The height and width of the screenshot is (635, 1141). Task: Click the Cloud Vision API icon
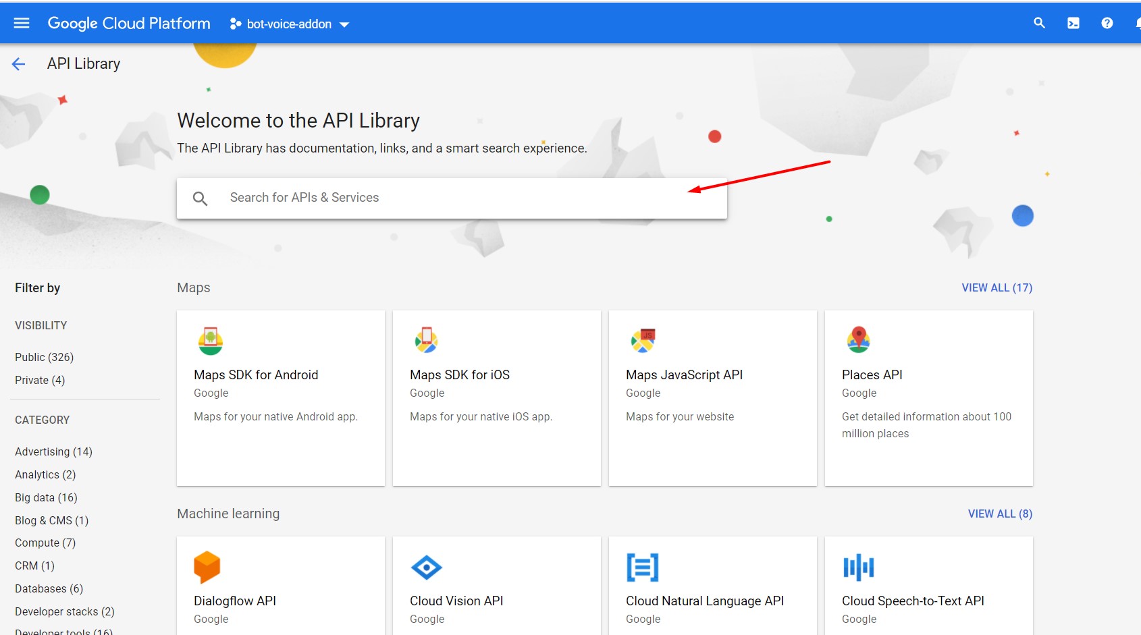coord(426,568)
